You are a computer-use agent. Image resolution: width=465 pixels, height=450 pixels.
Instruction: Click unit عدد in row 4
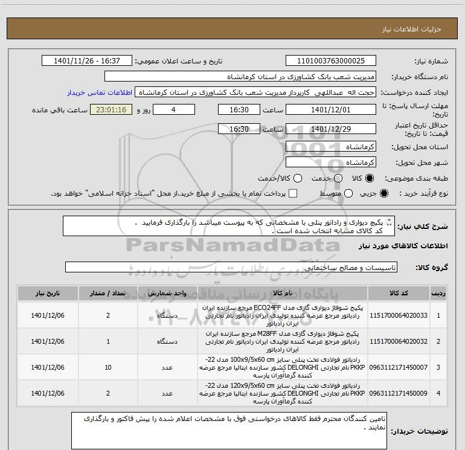coord(167,393)
